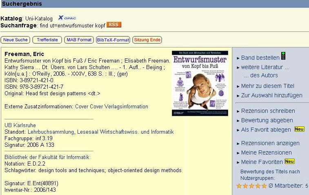Image resolution: width=309 pixels, height=195 pixels.
Task: Order the volume via Band bestellen
Action: 260,58
